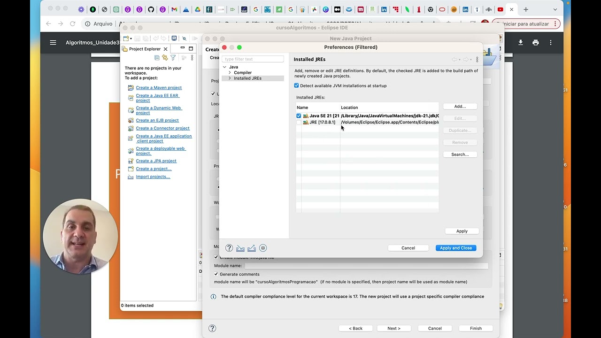601x338 pixels.
Task: Go back in the browser
Action: click(x=48, y=23)
